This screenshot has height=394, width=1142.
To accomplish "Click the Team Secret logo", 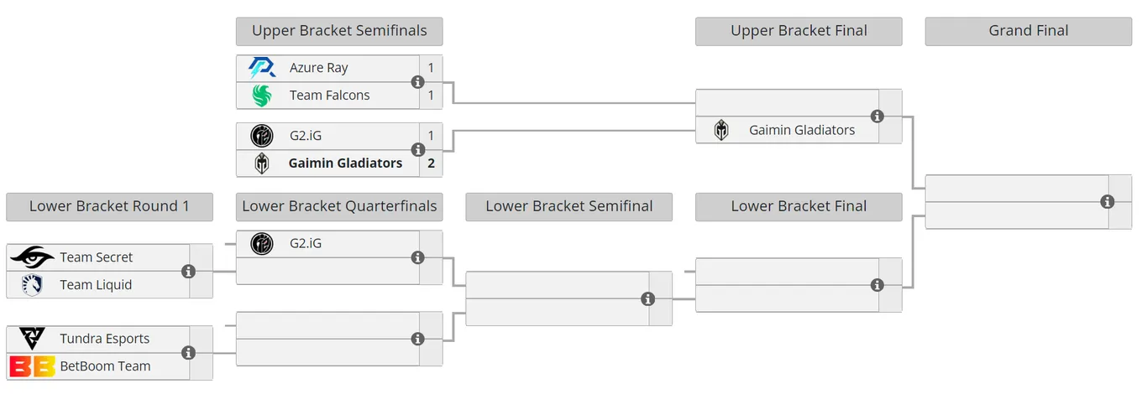I will [32, 257].
